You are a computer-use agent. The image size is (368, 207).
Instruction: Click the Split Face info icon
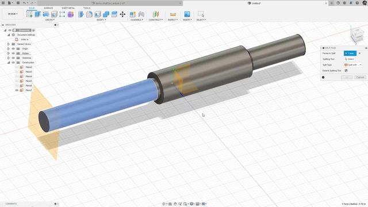(323, 77)
